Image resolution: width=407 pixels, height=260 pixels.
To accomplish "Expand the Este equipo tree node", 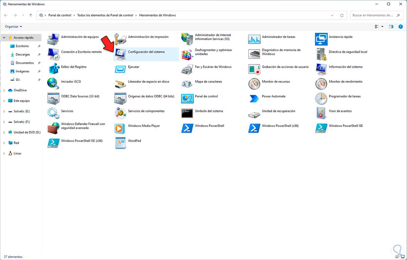I will (4, 101).
